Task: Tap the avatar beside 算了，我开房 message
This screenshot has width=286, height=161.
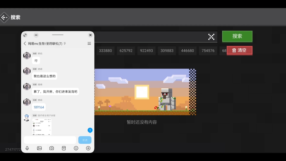Action: click(27, 86)
